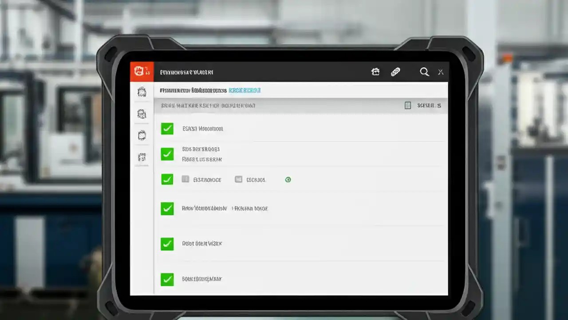
Task: Uncheck the bottom list item checkbox
Action: pos(167,280)
